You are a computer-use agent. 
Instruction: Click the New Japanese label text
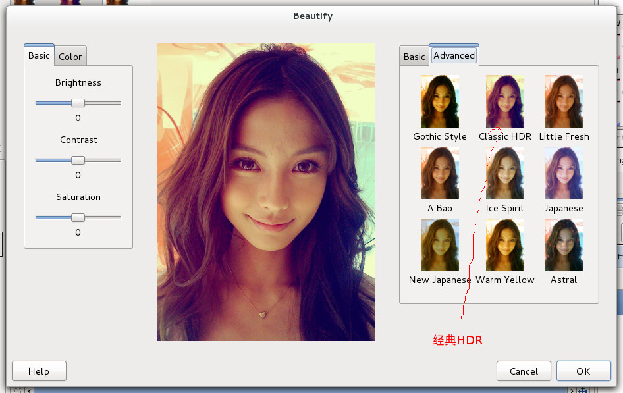pos(440,280)
